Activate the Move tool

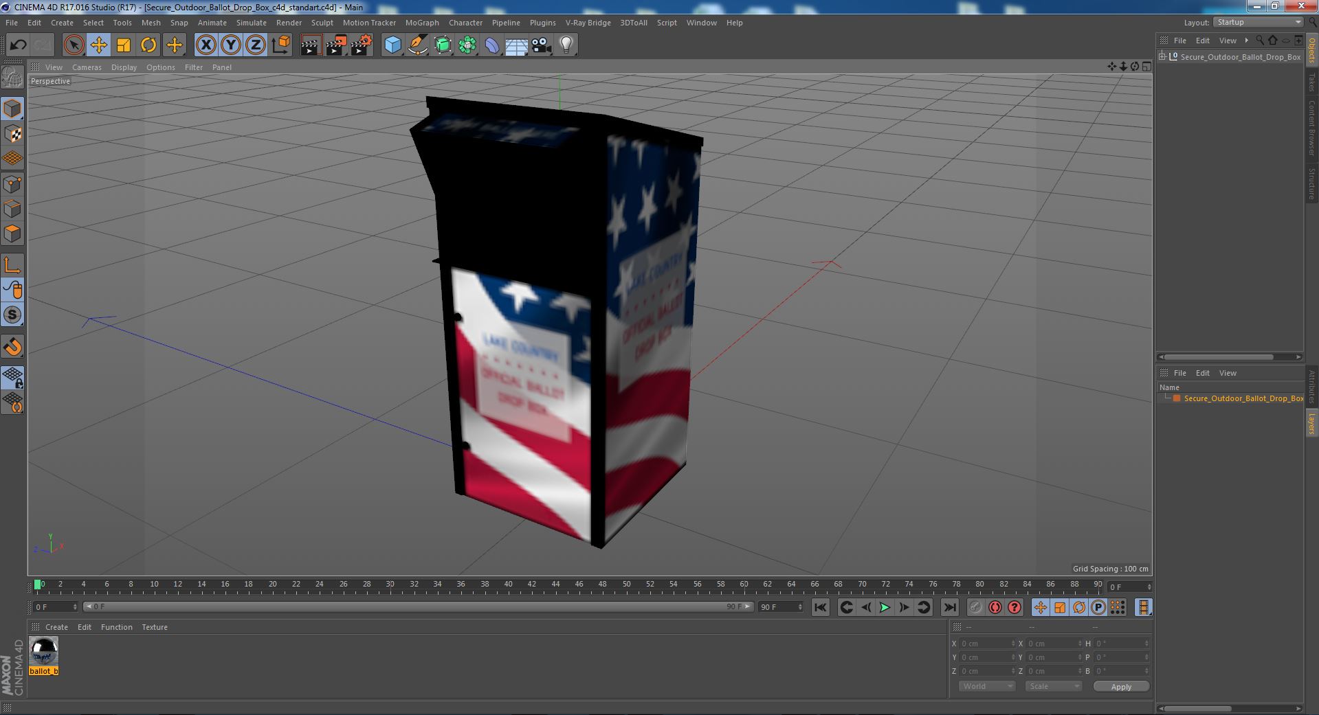pos(98,45)
